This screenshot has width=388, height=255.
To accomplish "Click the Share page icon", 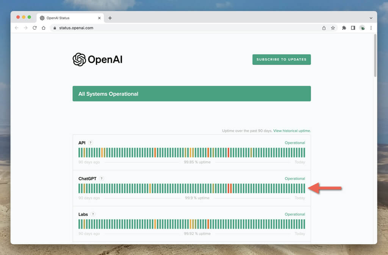I will coord(324,28).
